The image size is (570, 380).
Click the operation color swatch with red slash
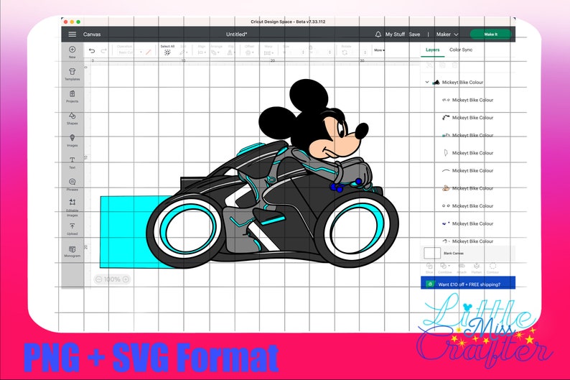coord(149,52)
